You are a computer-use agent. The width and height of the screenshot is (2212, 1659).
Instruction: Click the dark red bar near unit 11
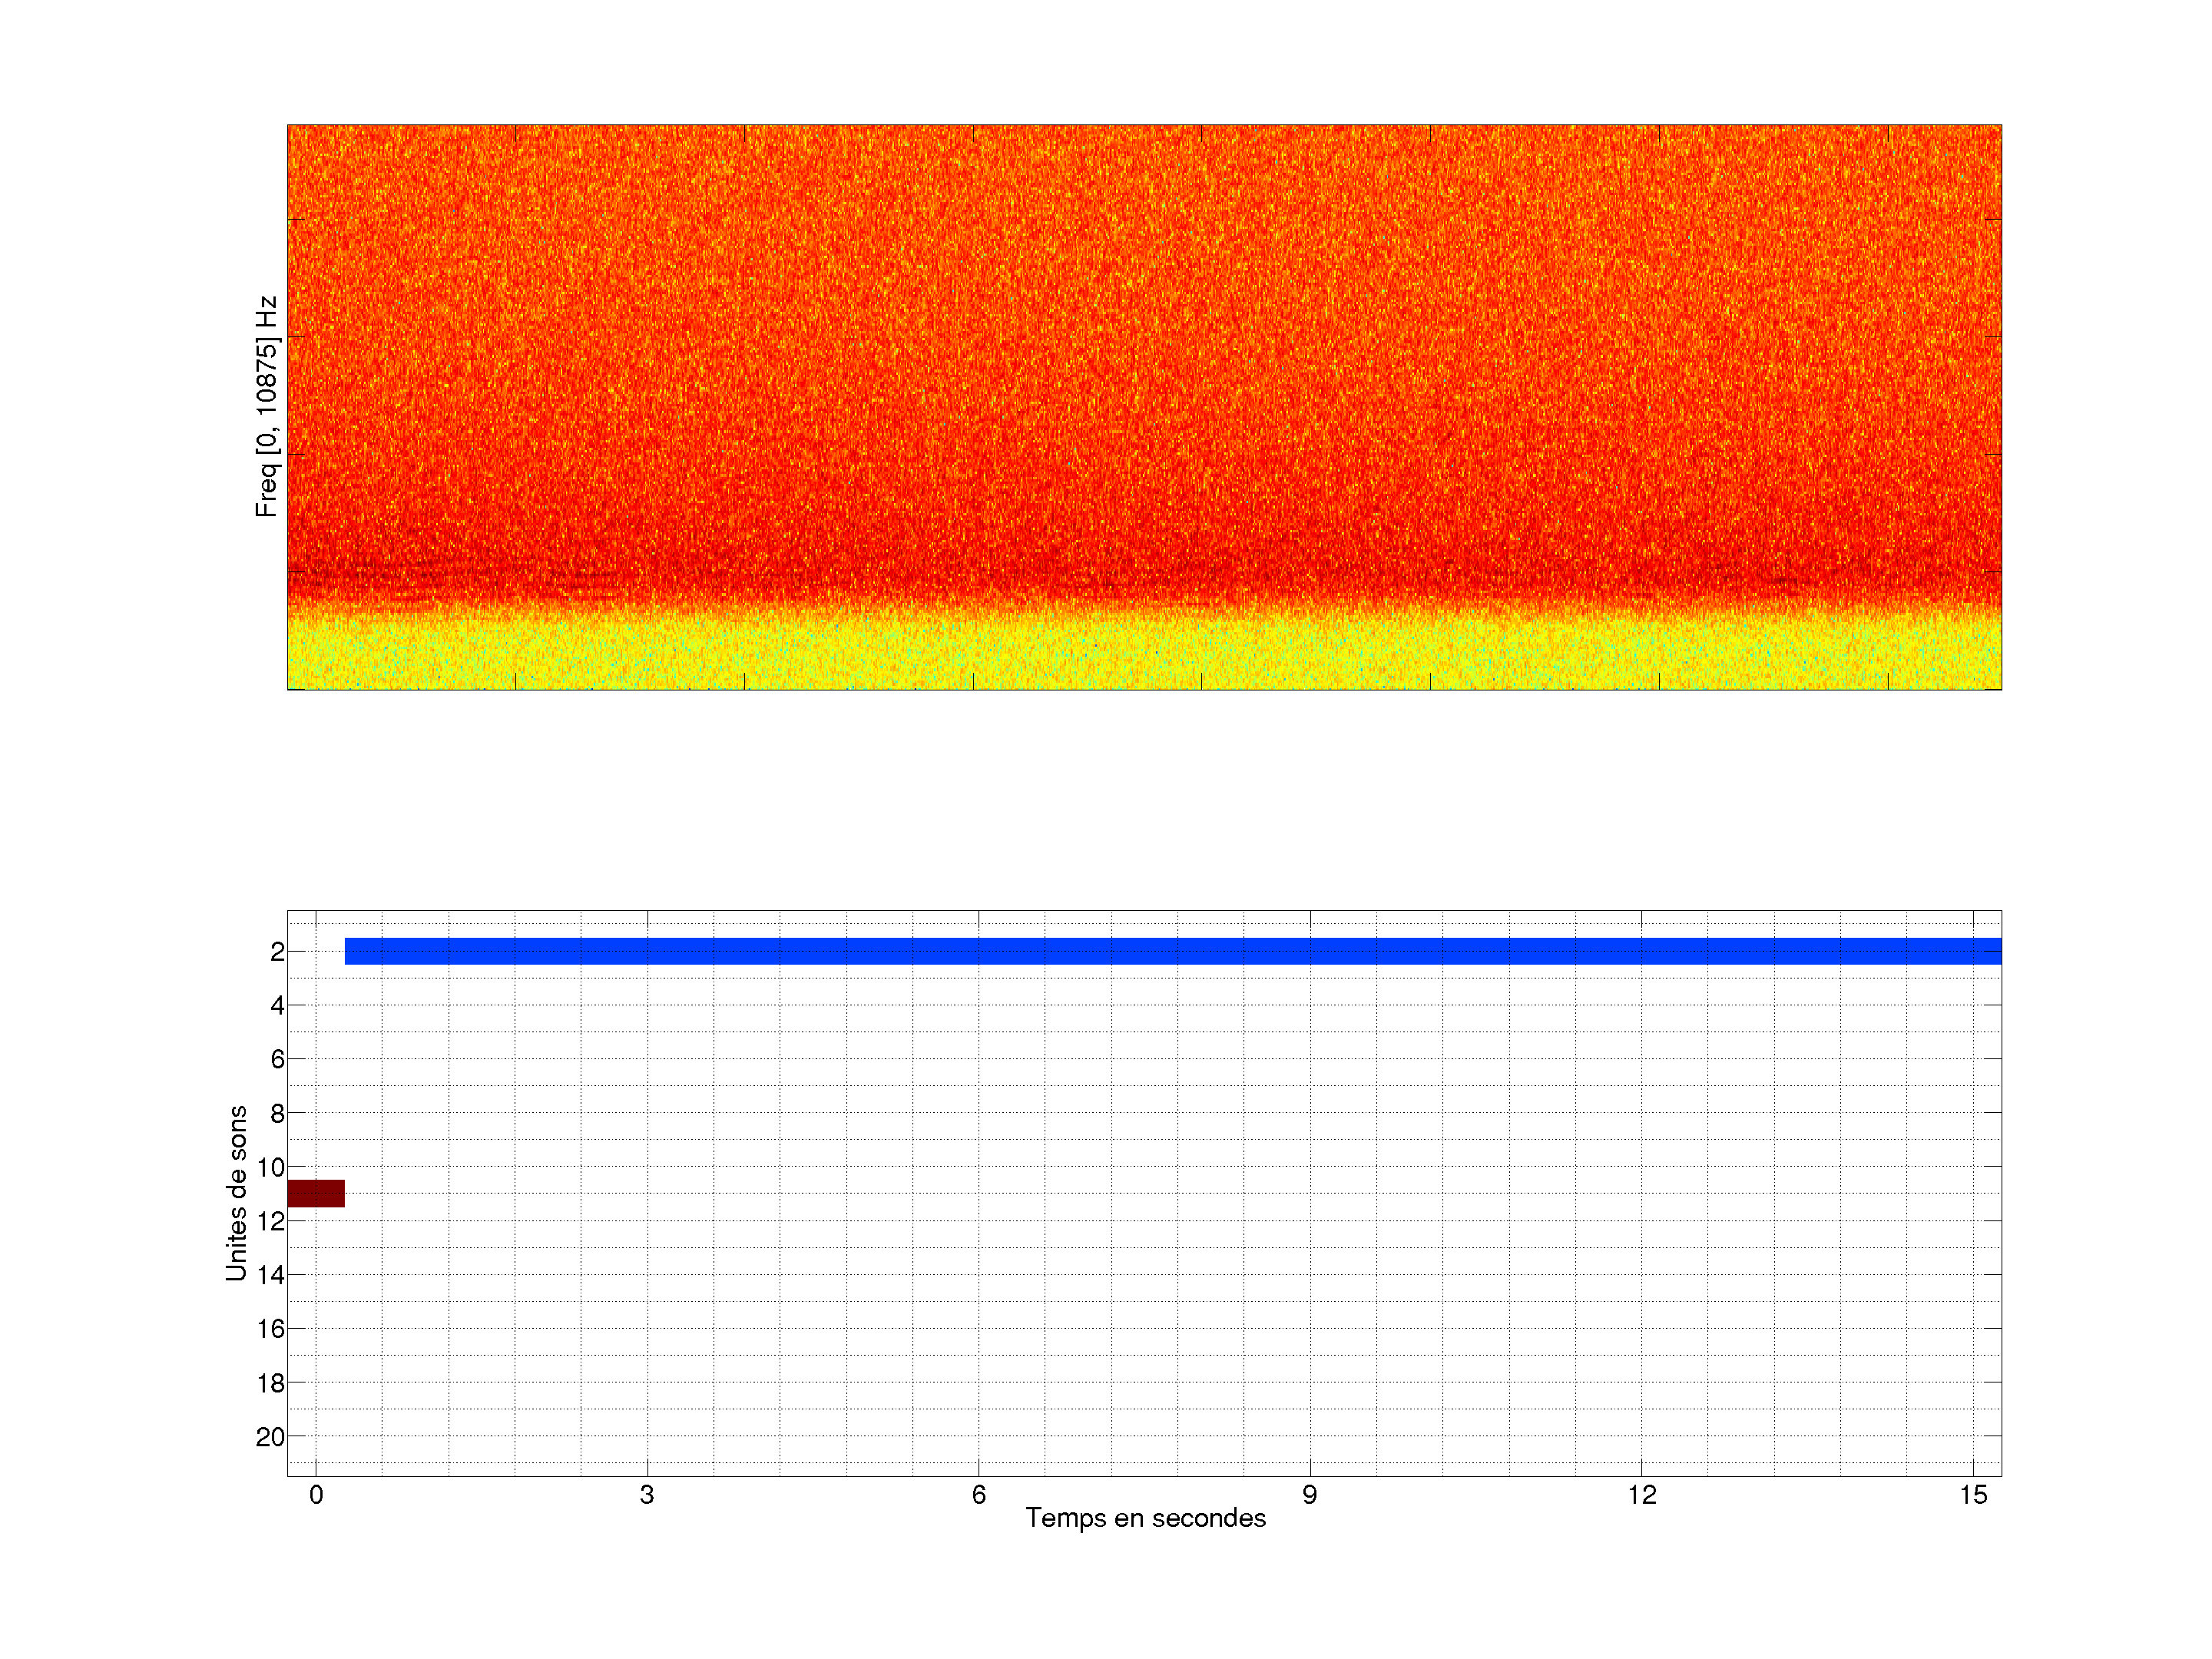pyautogui.click(x=316, y=1193)
